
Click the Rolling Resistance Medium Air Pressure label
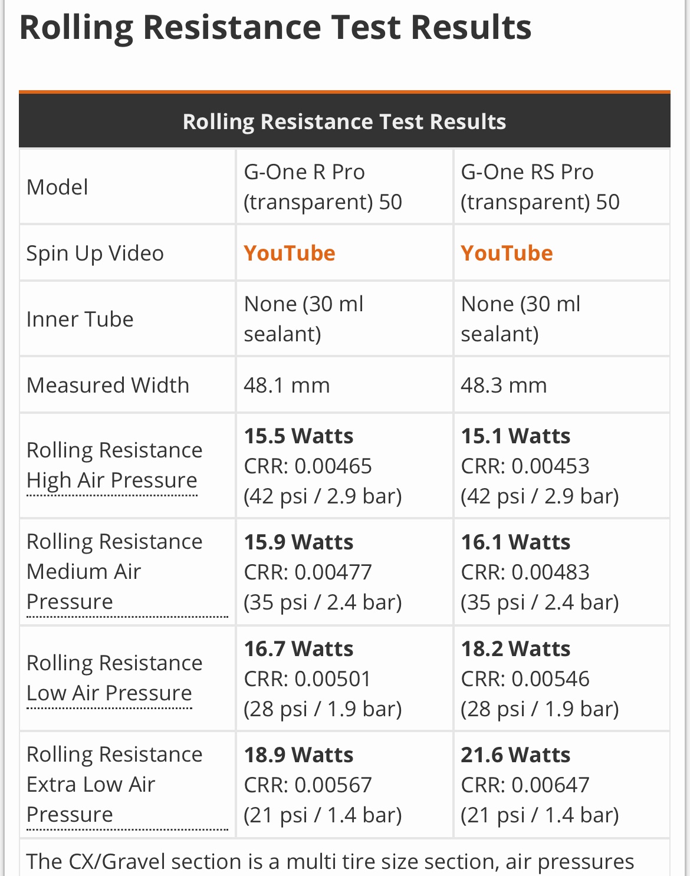coord(114,571)
